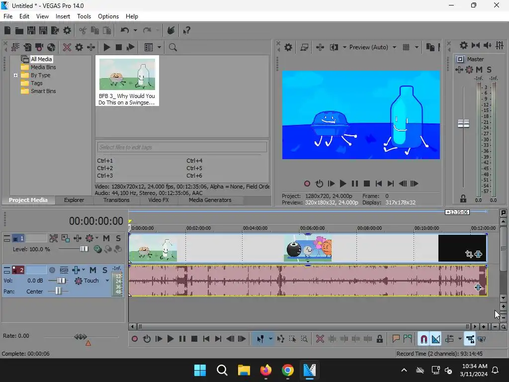This screenshot has width=509, height=382.
Task: Remove selected media with red X icon
Action: [67, 47]
